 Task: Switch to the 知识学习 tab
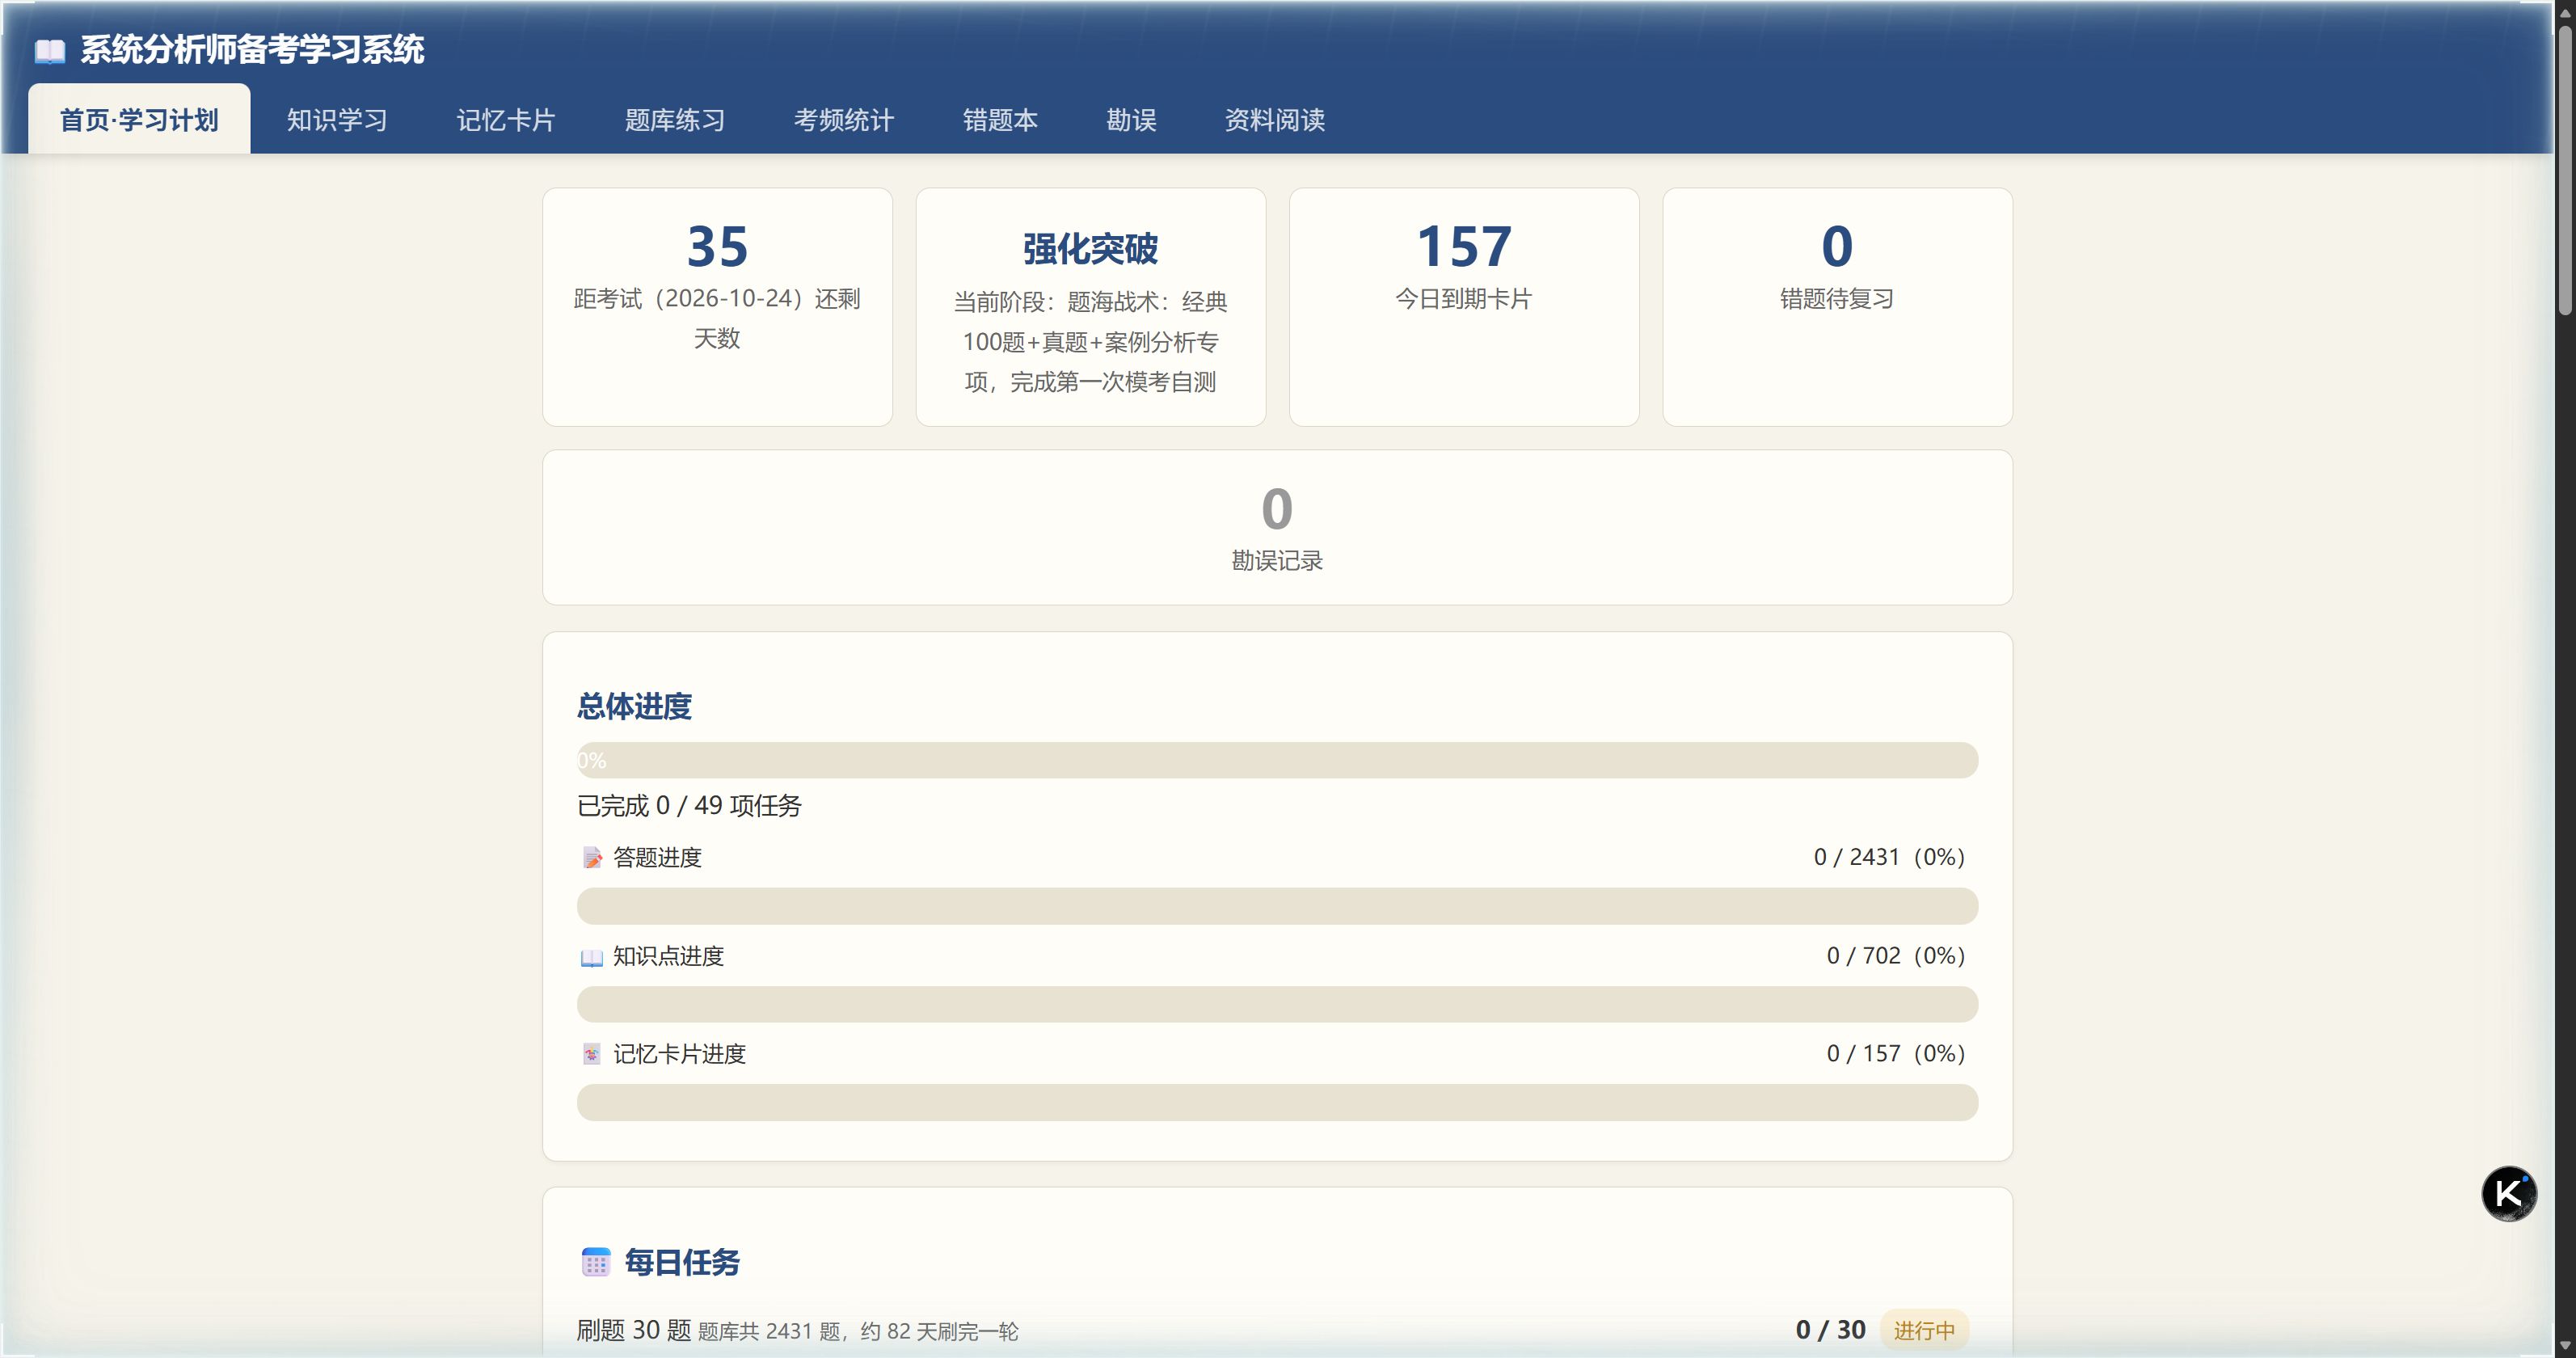point(337,119)
